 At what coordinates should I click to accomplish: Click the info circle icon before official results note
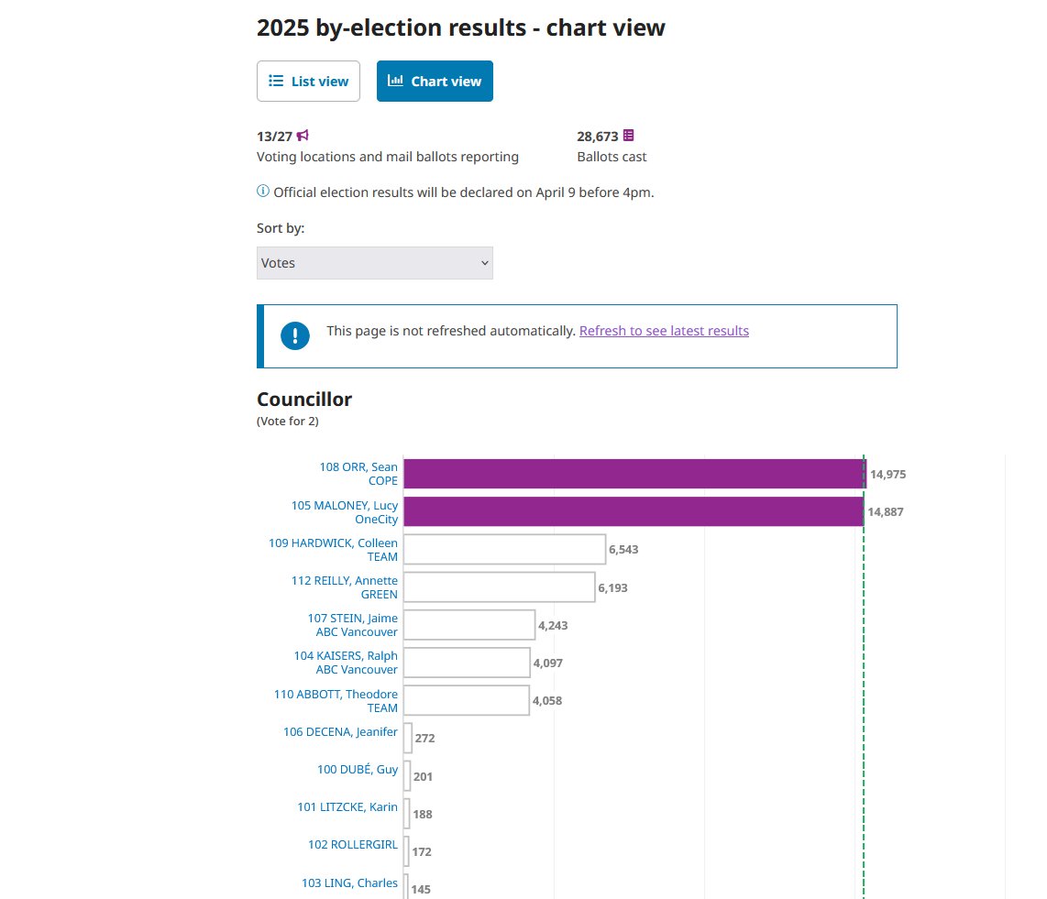tap(263, 192)
